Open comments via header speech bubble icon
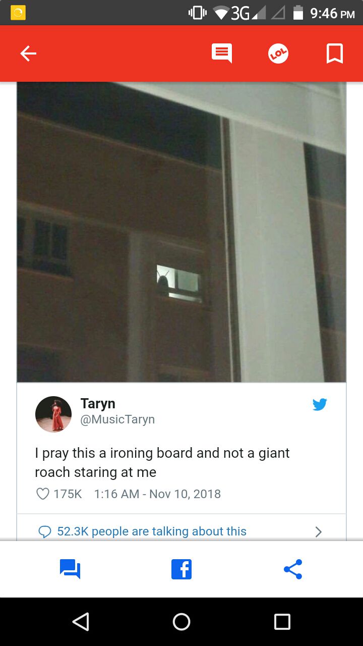 coord(222,53)
